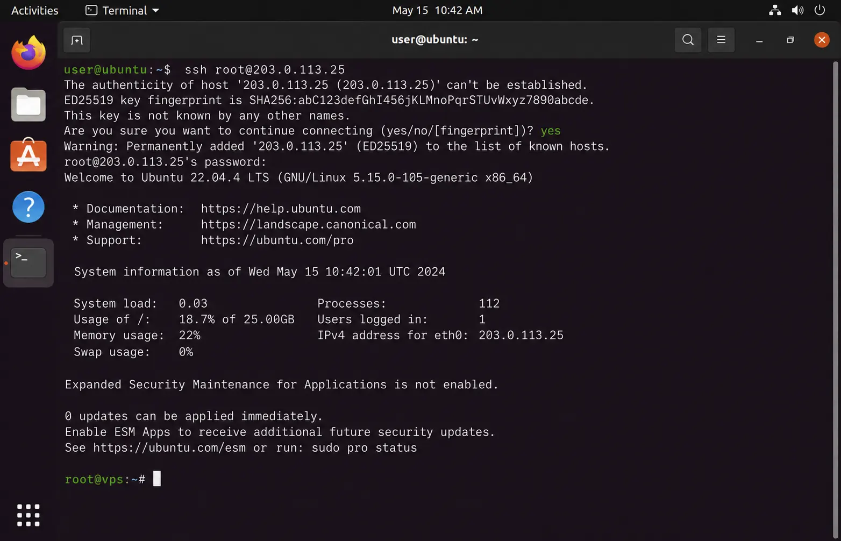Click the 'user@ubuntu: ~' window title
This screenshot has height=541, width=841.
(434, 40)
